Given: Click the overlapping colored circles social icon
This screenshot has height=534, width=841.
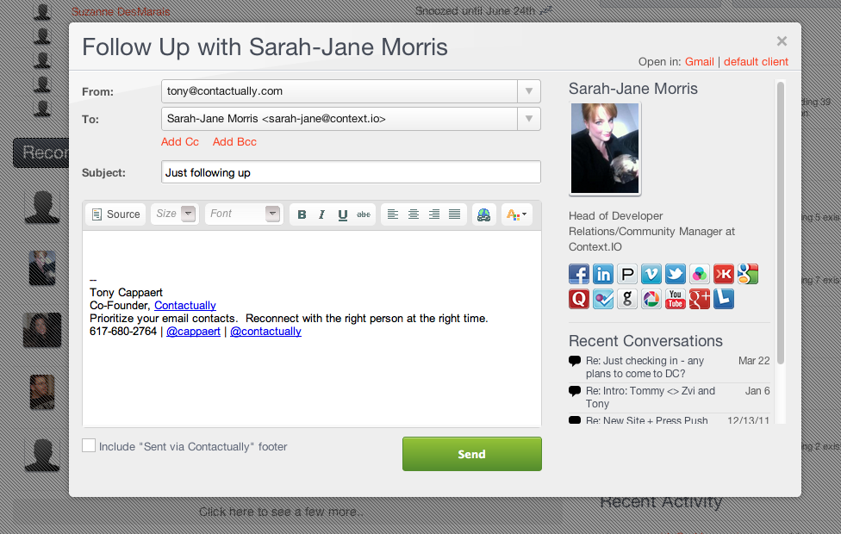Looking at the screenshot, I should point(700,274).
